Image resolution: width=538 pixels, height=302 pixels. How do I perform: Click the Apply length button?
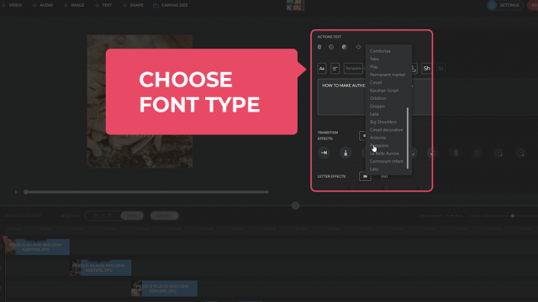(132, 216)
